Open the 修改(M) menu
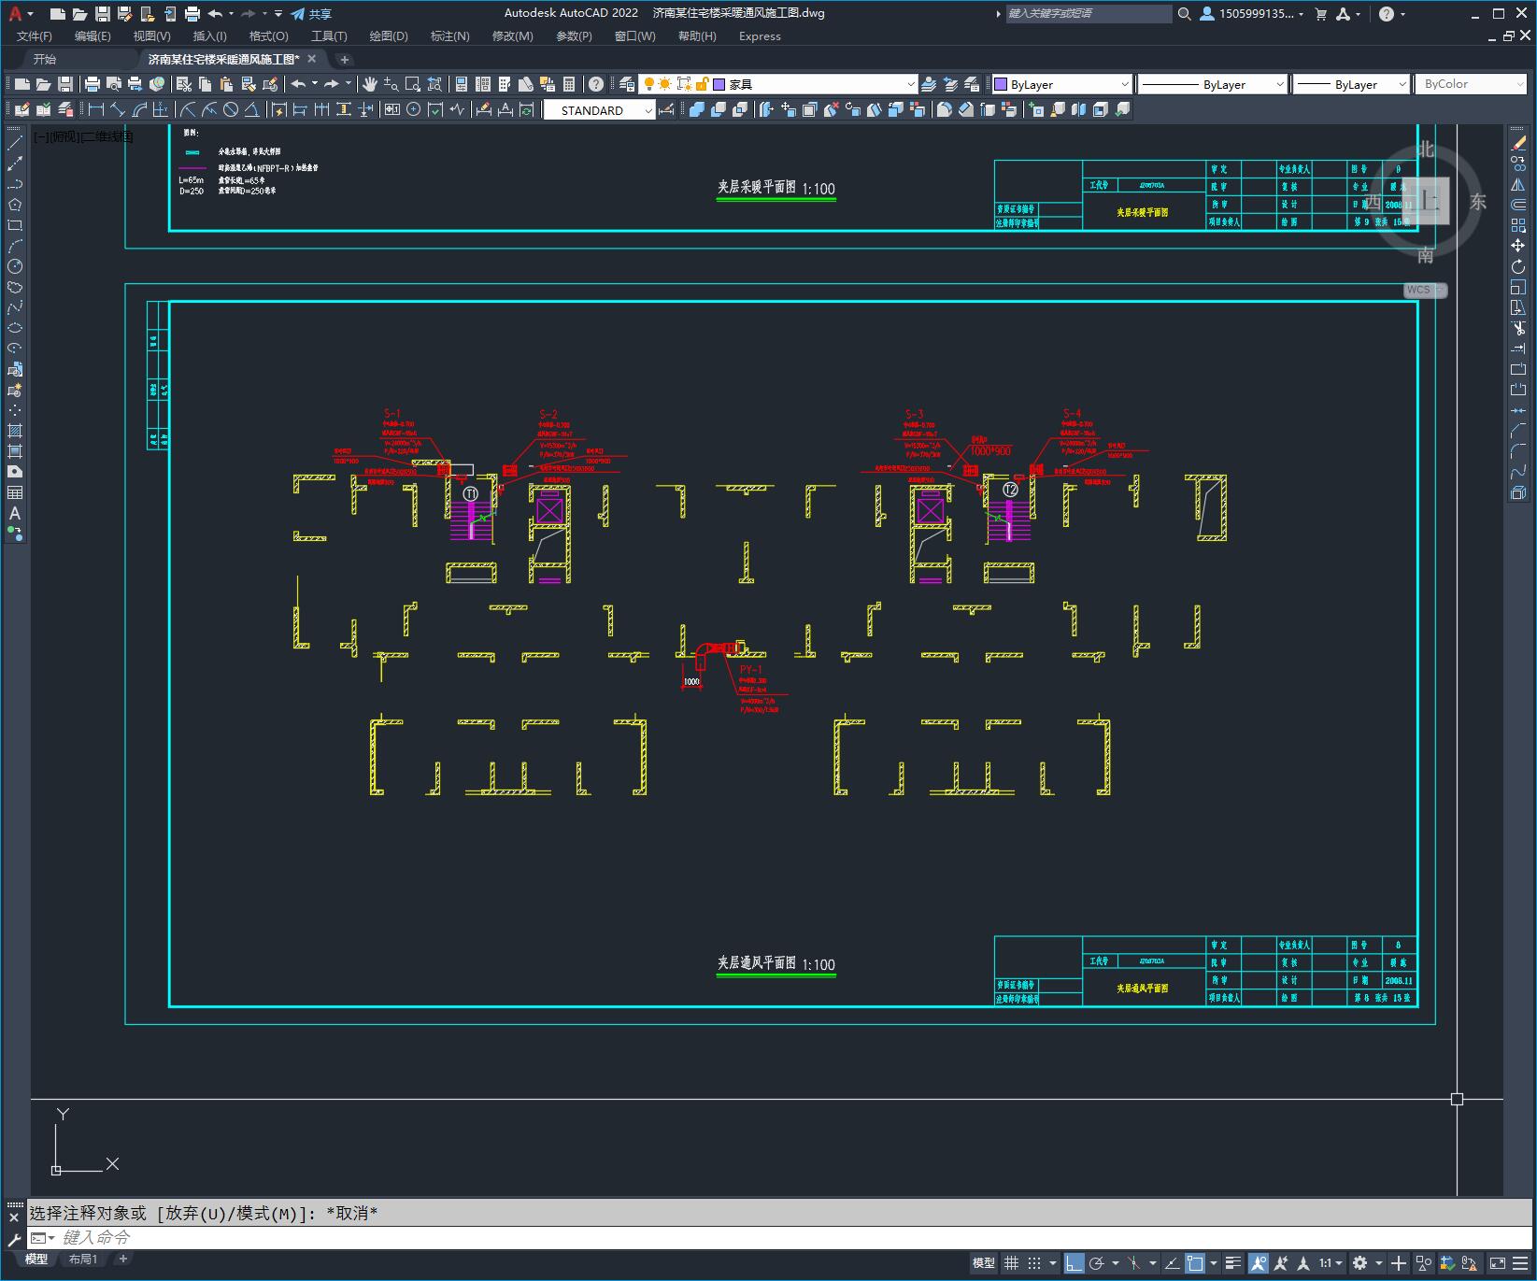Viewport: 1537px width, 1281px height. click(513, 36)
